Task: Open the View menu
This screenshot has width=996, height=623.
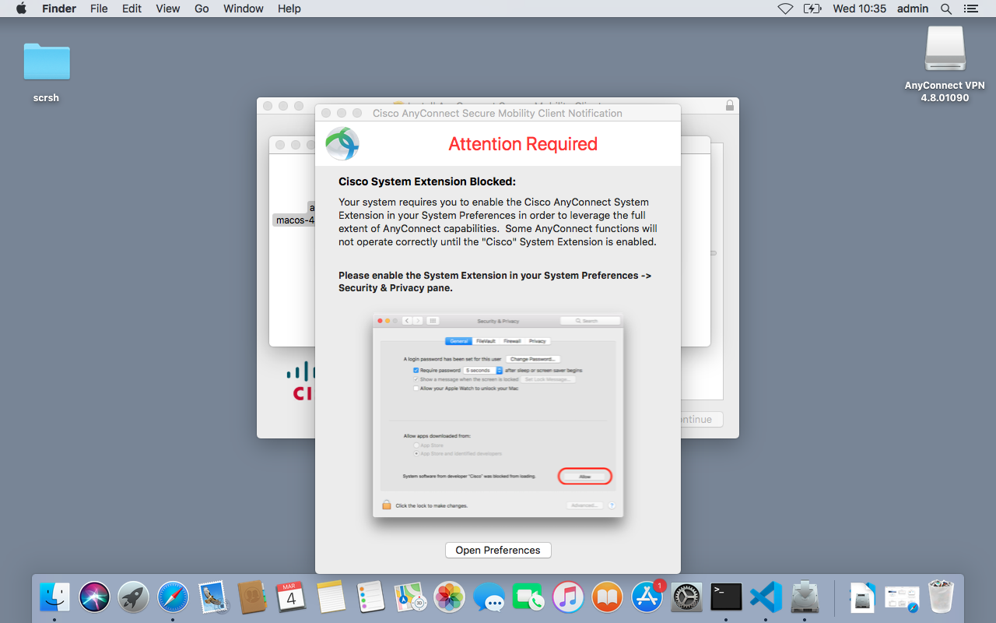Action: (x=168, y=9)
